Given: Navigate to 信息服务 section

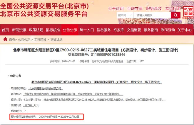Looking at the screenshot, I should click(x=104, y=30).
